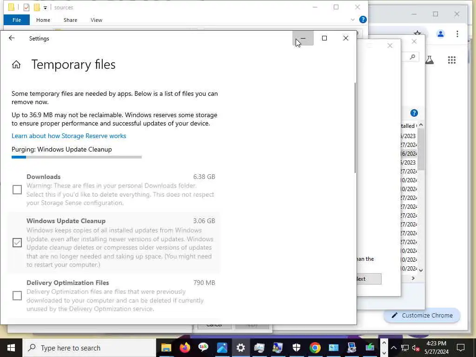Open Settings home via the house icon
The height and width of the screenshot is (357, 476).
tap(16, 64)
